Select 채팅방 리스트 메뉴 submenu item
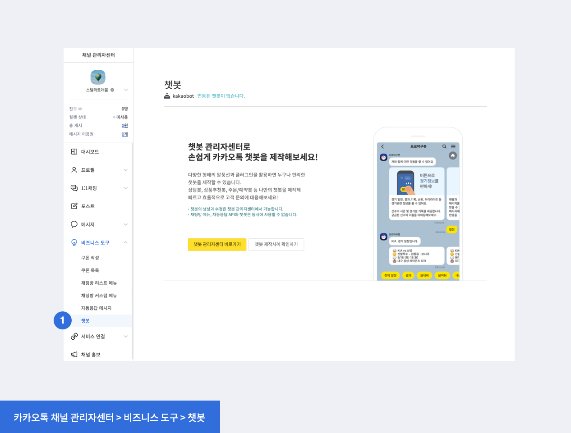571x433 pixels. point(99,283)
